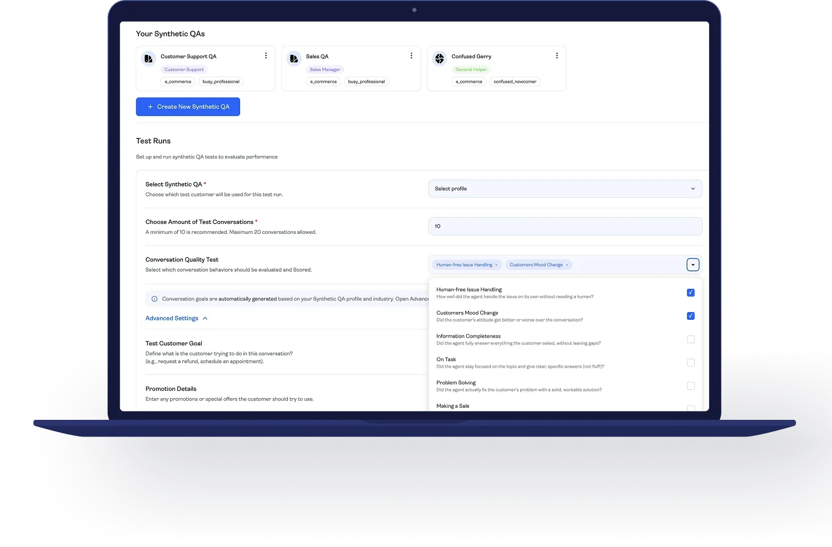Click the Customer Support QA avatar icon
This screenshot has height=547, width=832.
click(148, 58)
